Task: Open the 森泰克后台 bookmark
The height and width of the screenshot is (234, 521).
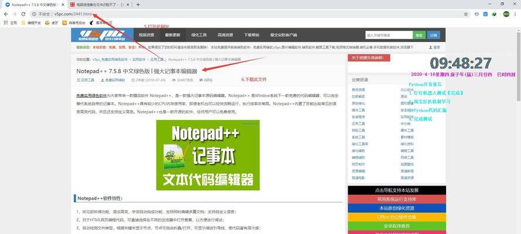Action: [x=74, y=23]
